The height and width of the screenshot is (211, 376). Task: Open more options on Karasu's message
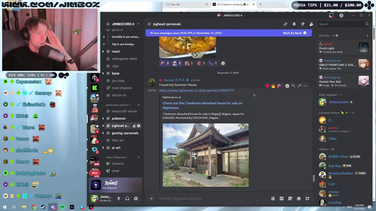pos(305,86)
